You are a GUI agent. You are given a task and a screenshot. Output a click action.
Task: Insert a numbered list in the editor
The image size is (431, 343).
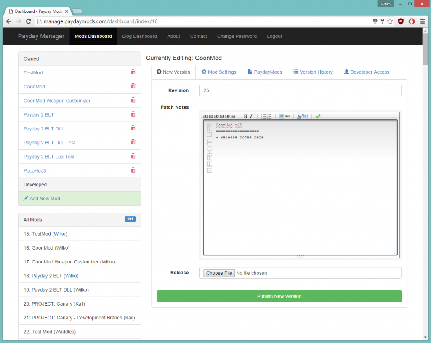pyautogui.click(x=269, y=117)
